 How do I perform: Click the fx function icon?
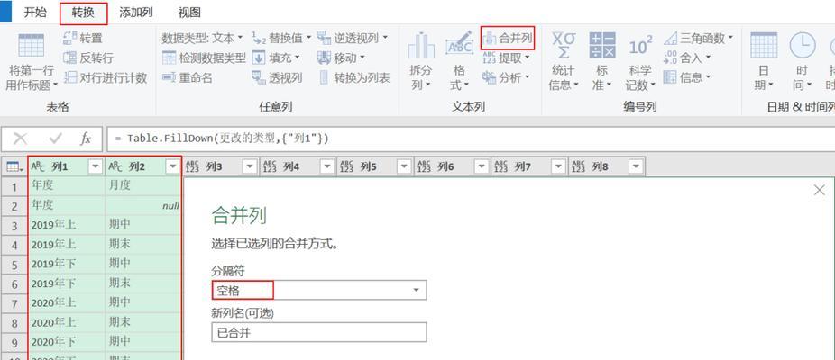point(86,139)
